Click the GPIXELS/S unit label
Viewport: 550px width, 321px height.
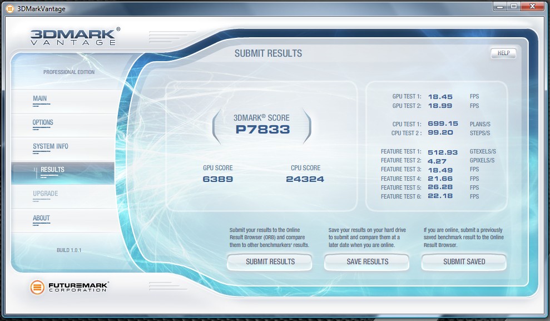[x=482, y=160]
